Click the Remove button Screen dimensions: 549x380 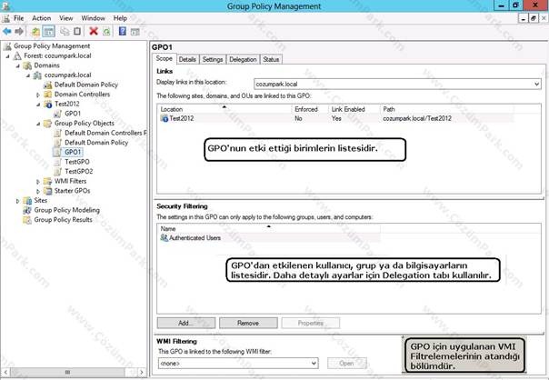click(248, 323)
